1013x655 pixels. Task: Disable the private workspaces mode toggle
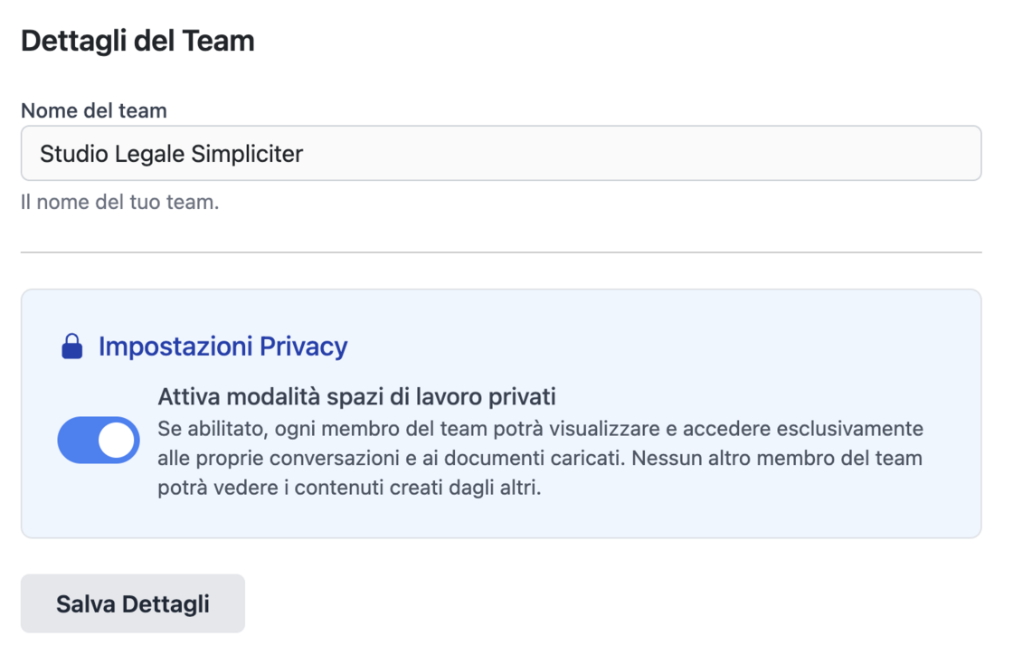coord(99,440)
